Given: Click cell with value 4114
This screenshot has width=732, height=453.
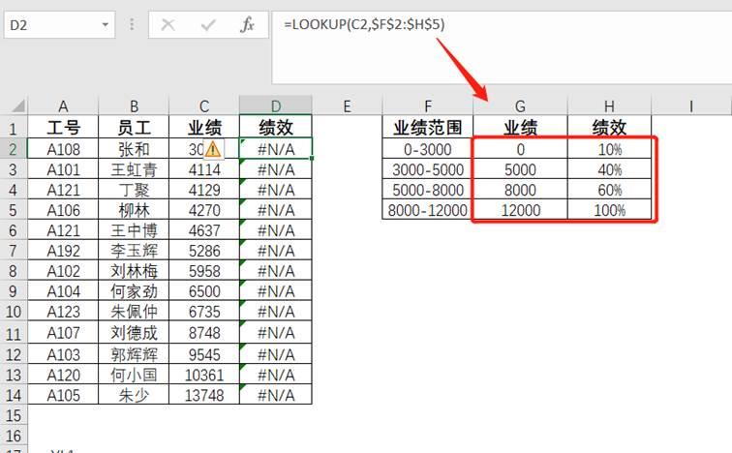Looking at the screenshot, I should tap(204, 169).
